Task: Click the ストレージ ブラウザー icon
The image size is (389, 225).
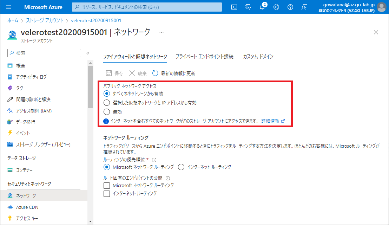Action: [x=10, y=144]
